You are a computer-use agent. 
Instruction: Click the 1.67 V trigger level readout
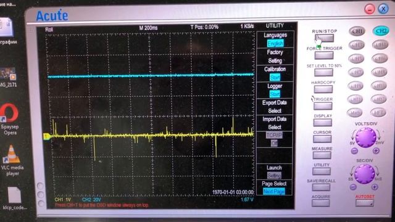tap(247, 200)
